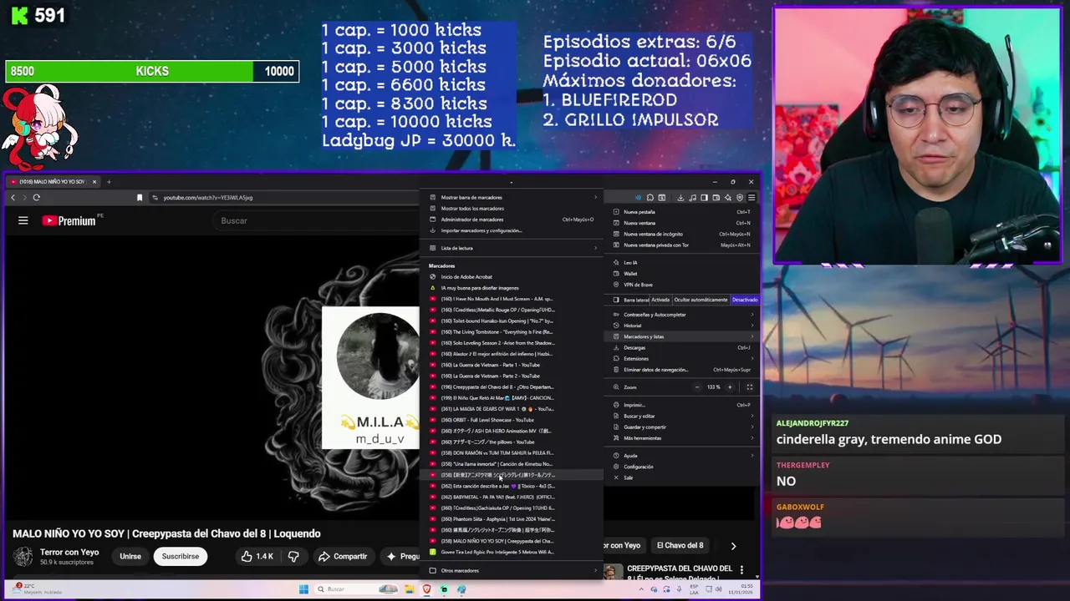Select Eliminar datos de navegación
1070x601 pixels.
click(x=682, y=370)
